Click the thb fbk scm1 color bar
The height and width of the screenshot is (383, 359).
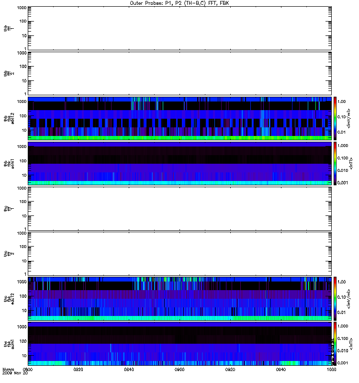(x=335, y=163)
